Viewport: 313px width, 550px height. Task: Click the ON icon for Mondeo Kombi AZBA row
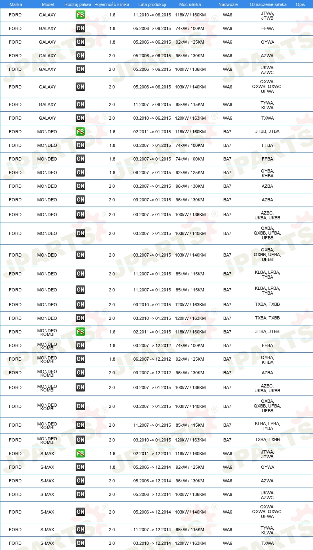[x=80, y=373]
